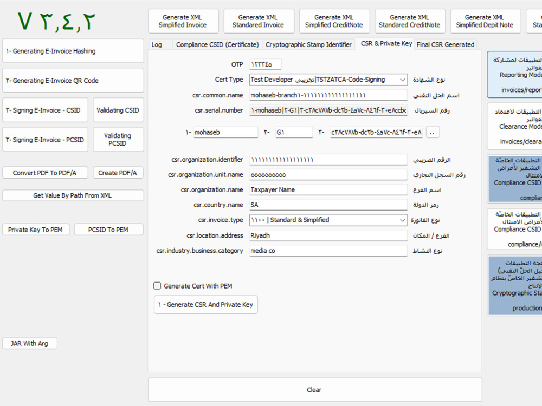Viewport: 542px width, 406px height.
Task: Focus the OTP input field
Action: pyautogui.click(x=265, y=64)
